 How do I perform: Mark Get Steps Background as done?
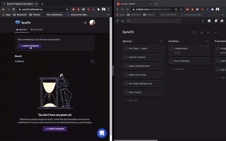click(x=126, y=84)
